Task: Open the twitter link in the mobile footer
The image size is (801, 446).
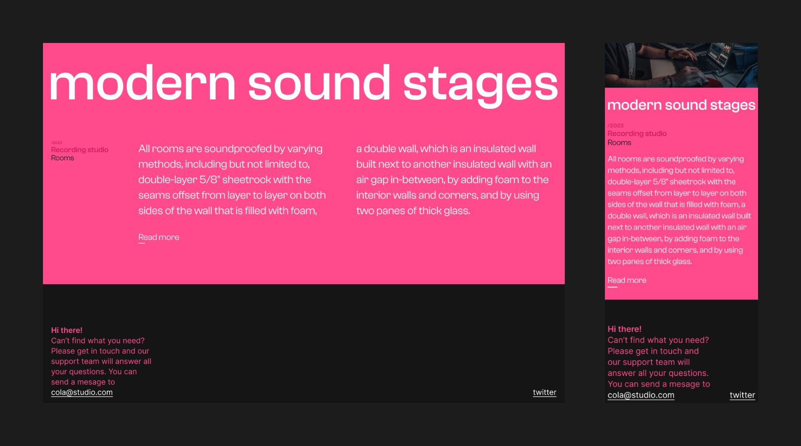Action: click(x=742, y=395)
